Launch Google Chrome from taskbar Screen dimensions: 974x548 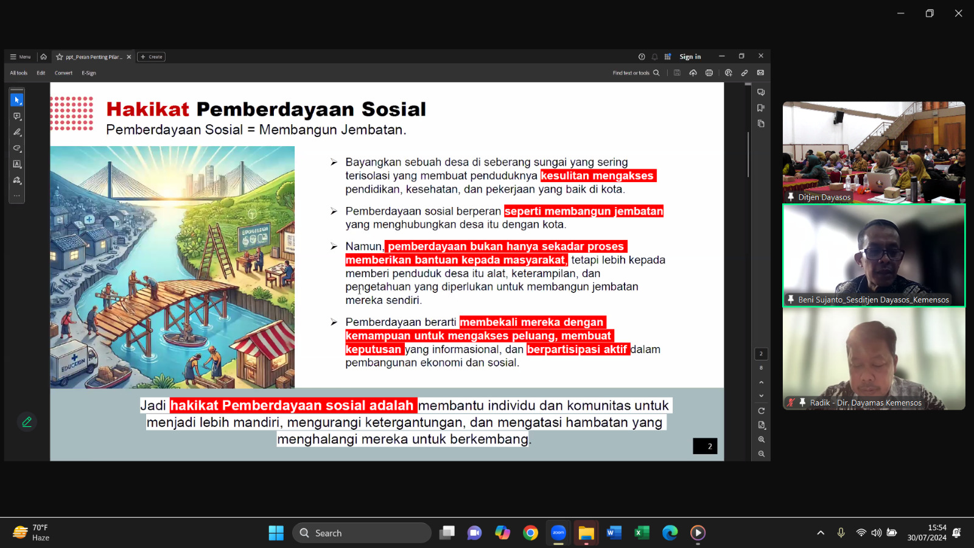(530, 533)
